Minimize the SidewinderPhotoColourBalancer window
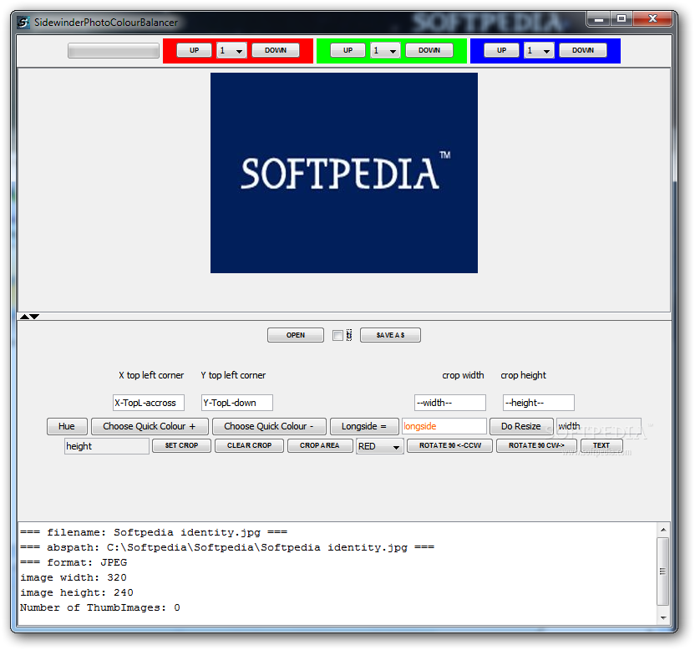This screenshot has width=695, height=650. [599, 19]
